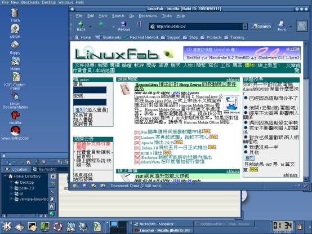
Task: Click the Show Desktop panel icon
Action: click(20, 227)
